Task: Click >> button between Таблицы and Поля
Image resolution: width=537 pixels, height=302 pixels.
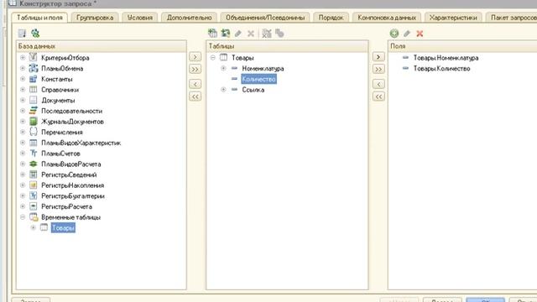Action: (x=378, y=69)
